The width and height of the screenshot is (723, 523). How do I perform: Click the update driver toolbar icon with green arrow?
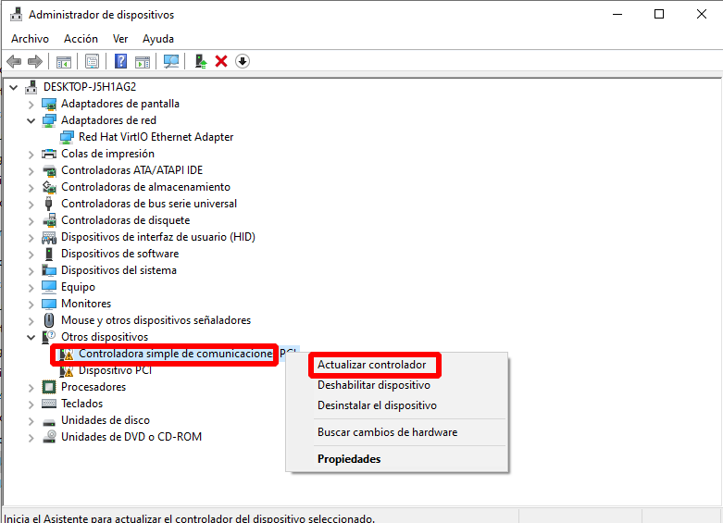coord(200,61)
